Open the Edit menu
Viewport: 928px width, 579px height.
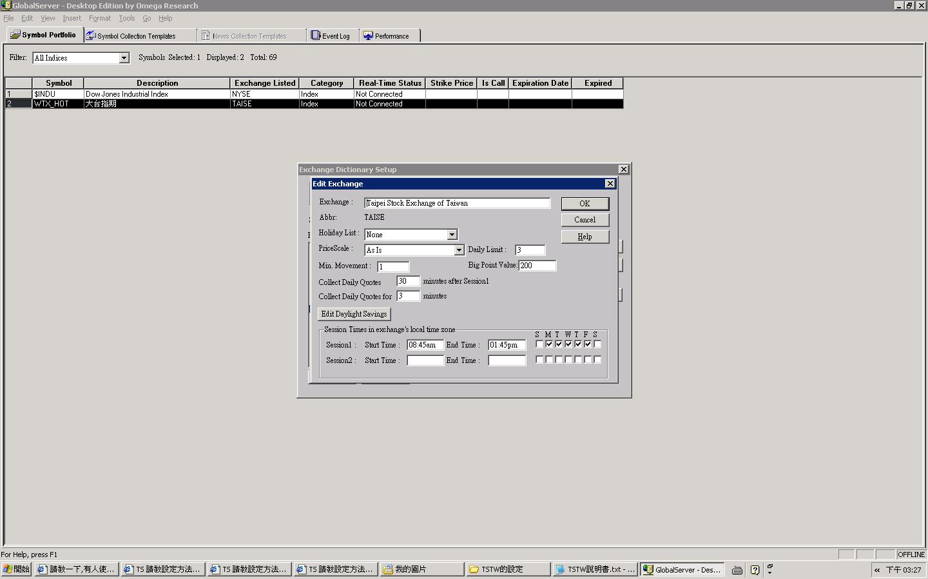pos(27,18)
